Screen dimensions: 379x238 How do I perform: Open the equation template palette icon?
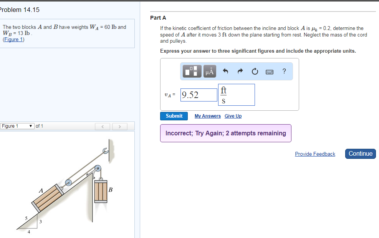point(192,71)
